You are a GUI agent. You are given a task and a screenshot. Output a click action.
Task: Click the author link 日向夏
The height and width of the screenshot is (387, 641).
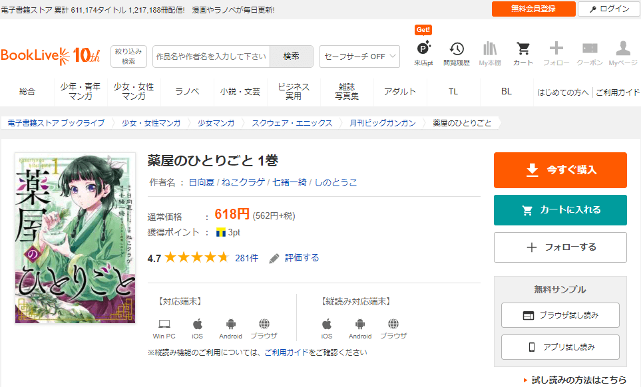201,182
